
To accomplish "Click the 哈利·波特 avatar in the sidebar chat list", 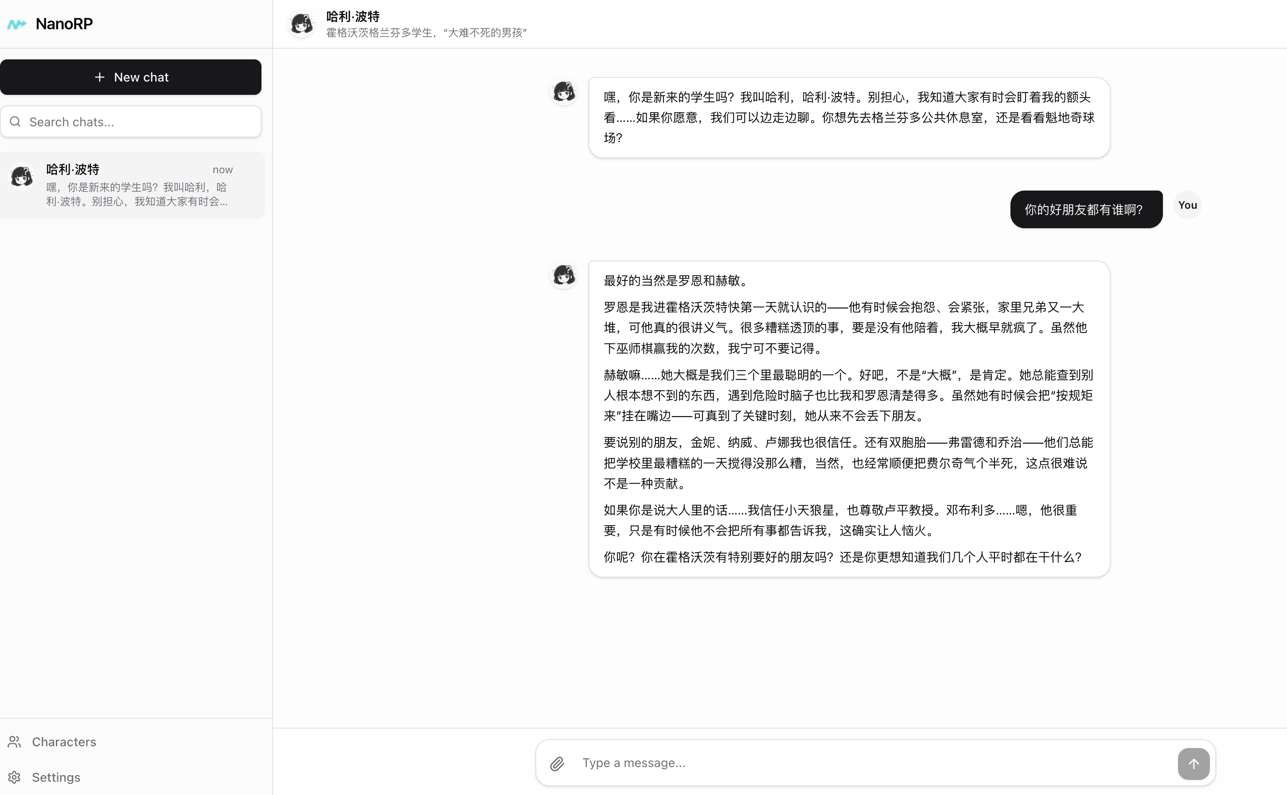I will tap(22, 176).
